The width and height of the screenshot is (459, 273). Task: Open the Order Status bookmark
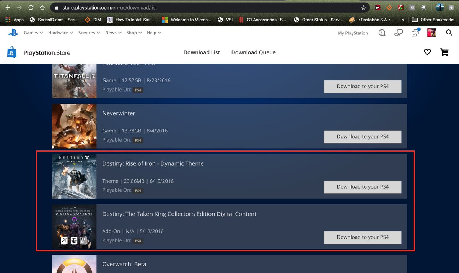[x=318, y=20]
